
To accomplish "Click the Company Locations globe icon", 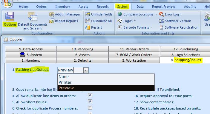I will pos(120,14).
